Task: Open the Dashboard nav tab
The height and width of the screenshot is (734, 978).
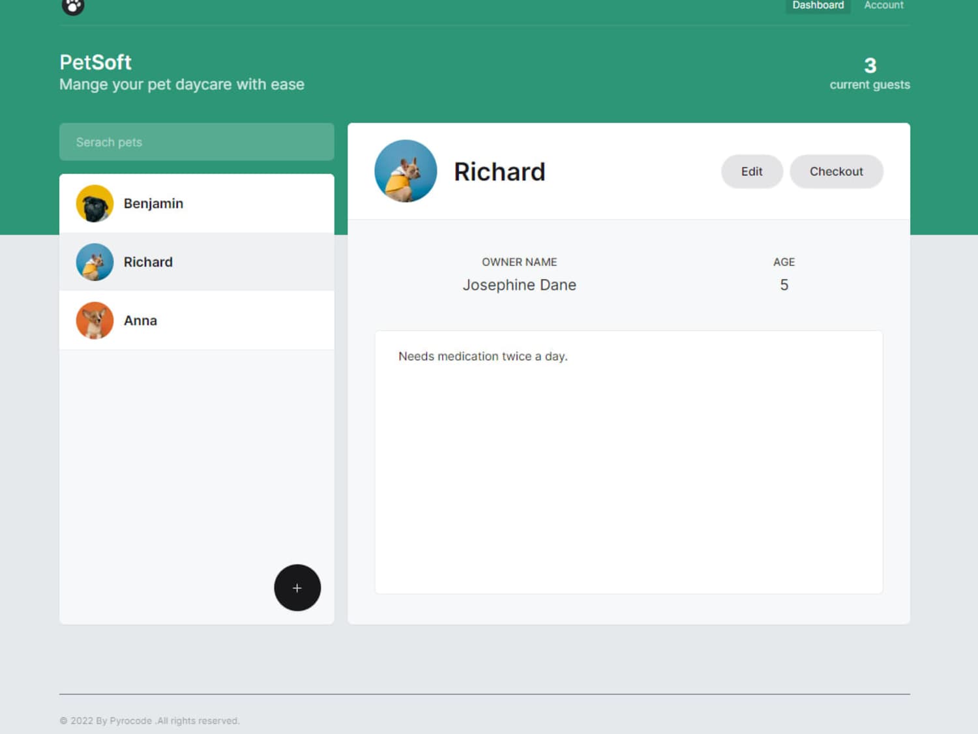Action: pyautogui.click(x=818, y=5)
